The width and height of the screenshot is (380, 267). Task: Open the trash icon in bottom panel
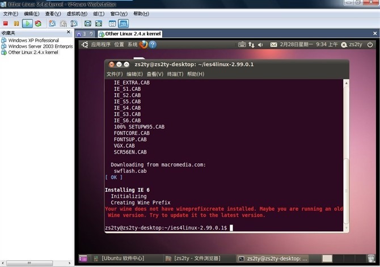point(371,258)
